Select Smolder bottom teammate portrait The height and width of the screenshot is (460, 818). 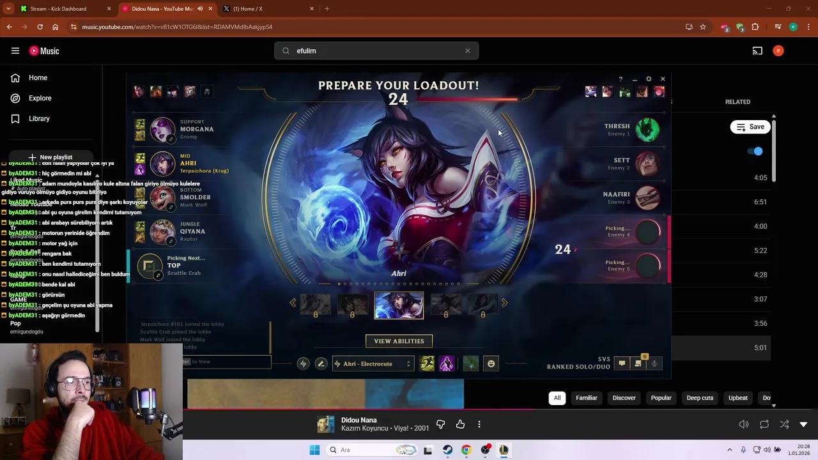[162, 197]
